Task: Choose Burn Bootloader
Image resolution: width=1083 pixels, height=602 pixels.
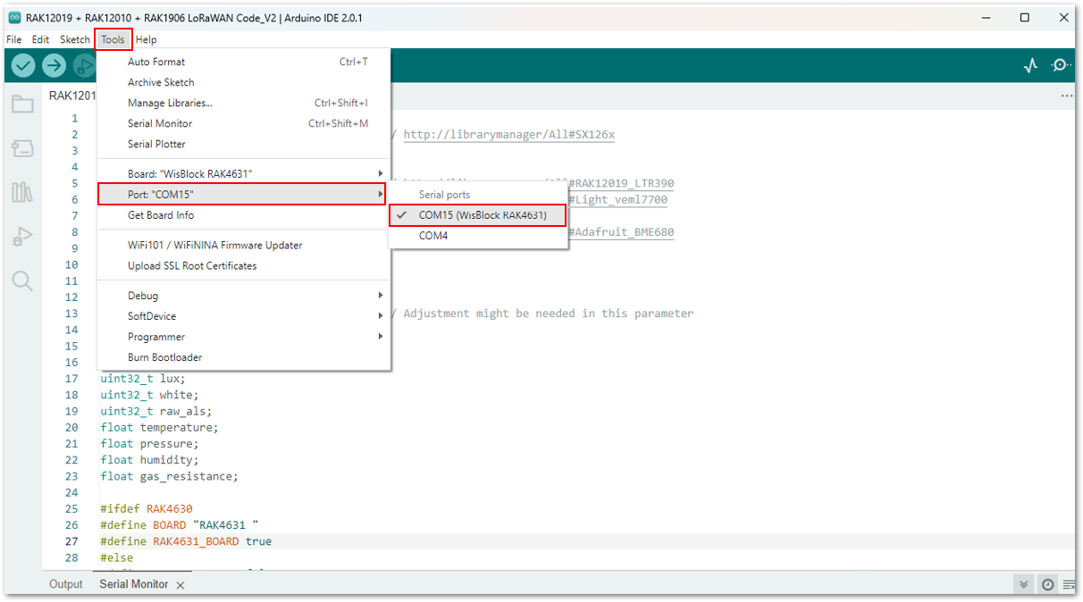Action: (x=243, y=357)
